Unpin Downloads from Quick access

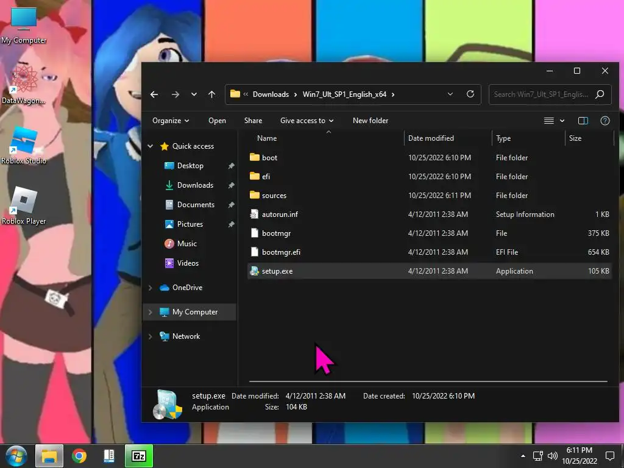point(231,185)
